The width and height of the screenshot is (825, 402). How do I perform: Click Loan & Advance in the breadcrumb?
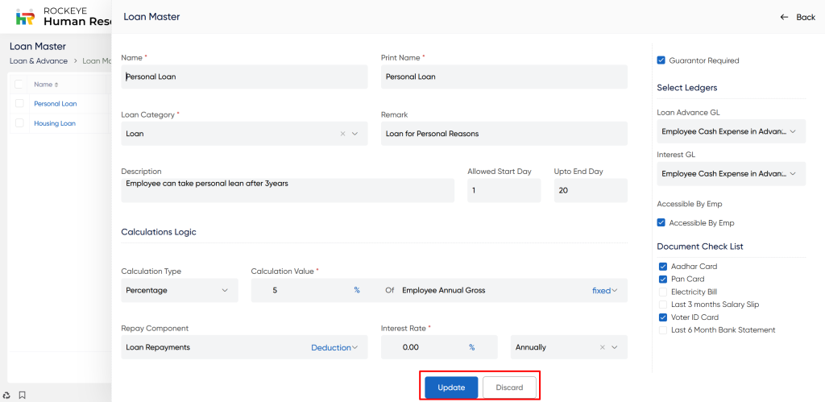(39, 61)
